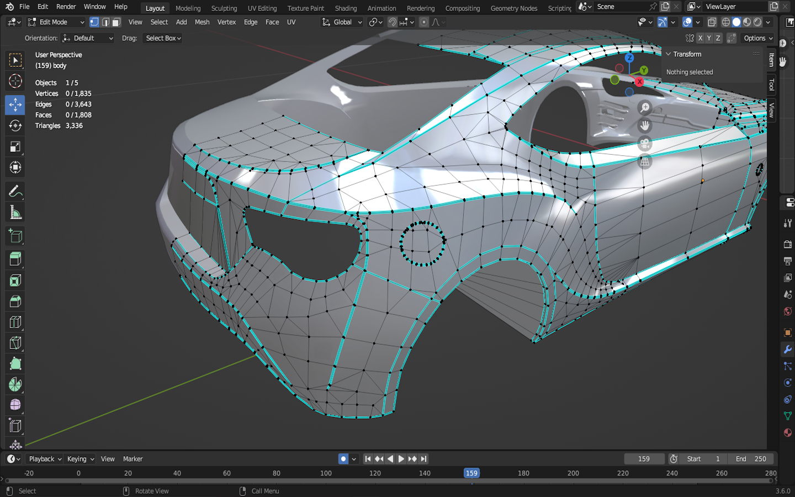Toggle X-ray display
The height and width of the screenshot is (497, 795).
point(712,22)
